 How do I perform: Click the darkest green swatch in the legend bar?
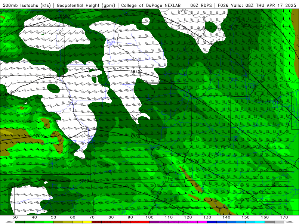click(20, 222)
